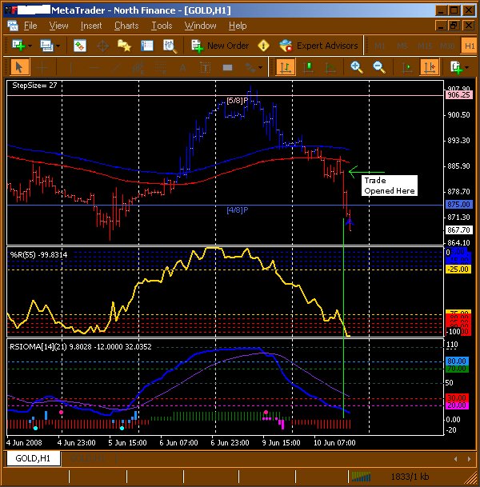The width and height of the screenshot is (480, 487).
Task: Click the '1833/1 kb' status text
Action: (410, 477)
